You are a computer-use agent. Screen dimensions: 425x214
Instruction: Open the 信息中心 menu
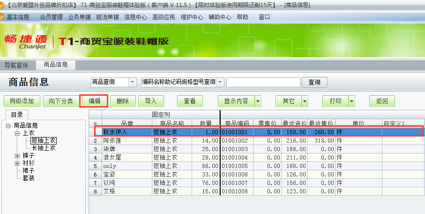[135, 17]
